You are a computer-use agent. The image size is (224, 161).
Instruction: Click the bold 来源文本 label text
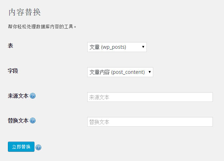(x=18, y=96)
